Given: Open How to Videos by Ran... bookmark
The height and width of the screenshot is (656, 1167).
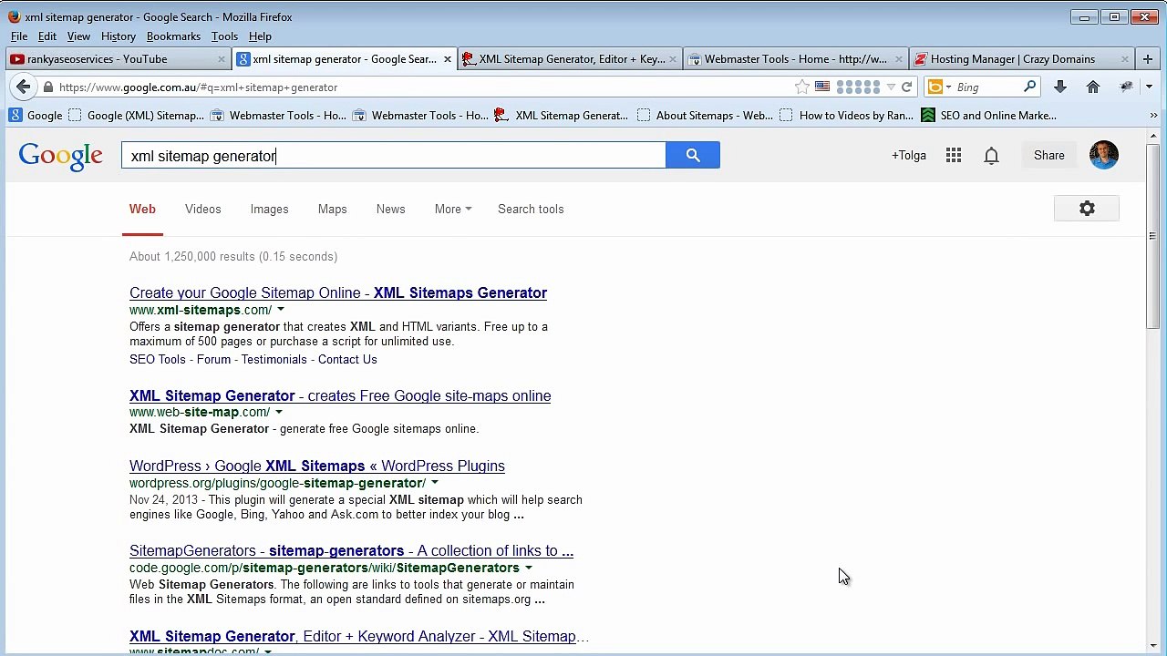Looking at the screenshot, I should point(847,116).
